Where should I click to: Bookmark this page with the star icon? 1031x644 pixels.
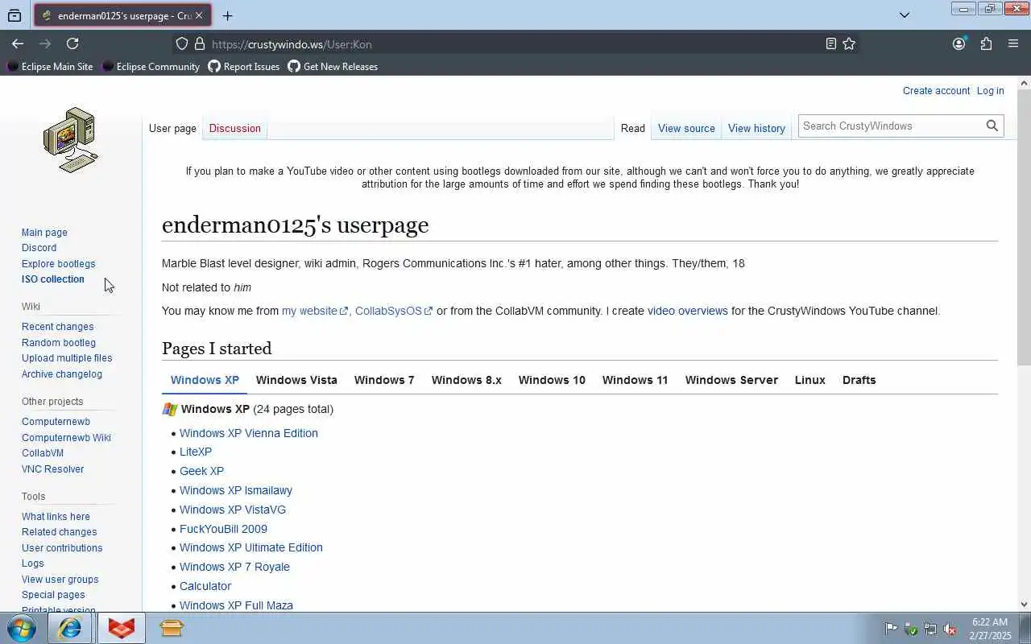pyautogui.click(x=849, y=43)
